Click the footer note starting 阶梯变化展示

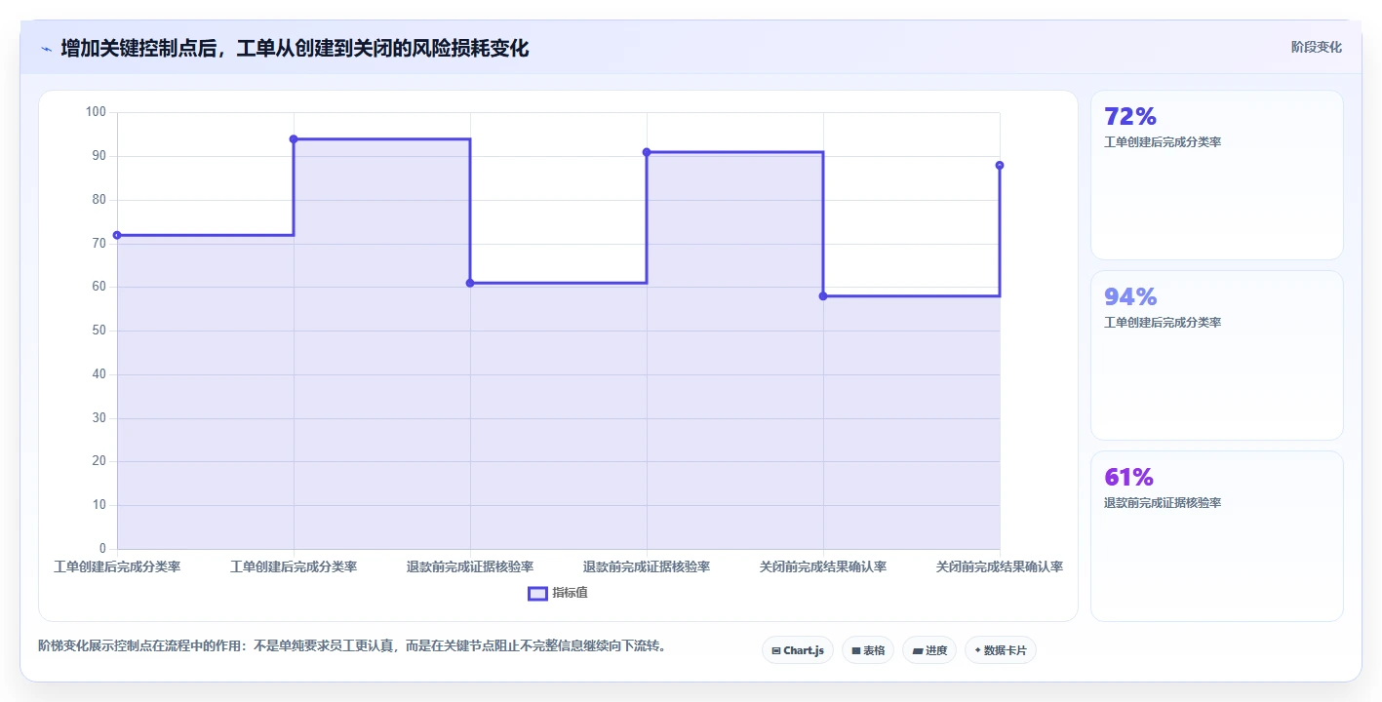[353, 645]
